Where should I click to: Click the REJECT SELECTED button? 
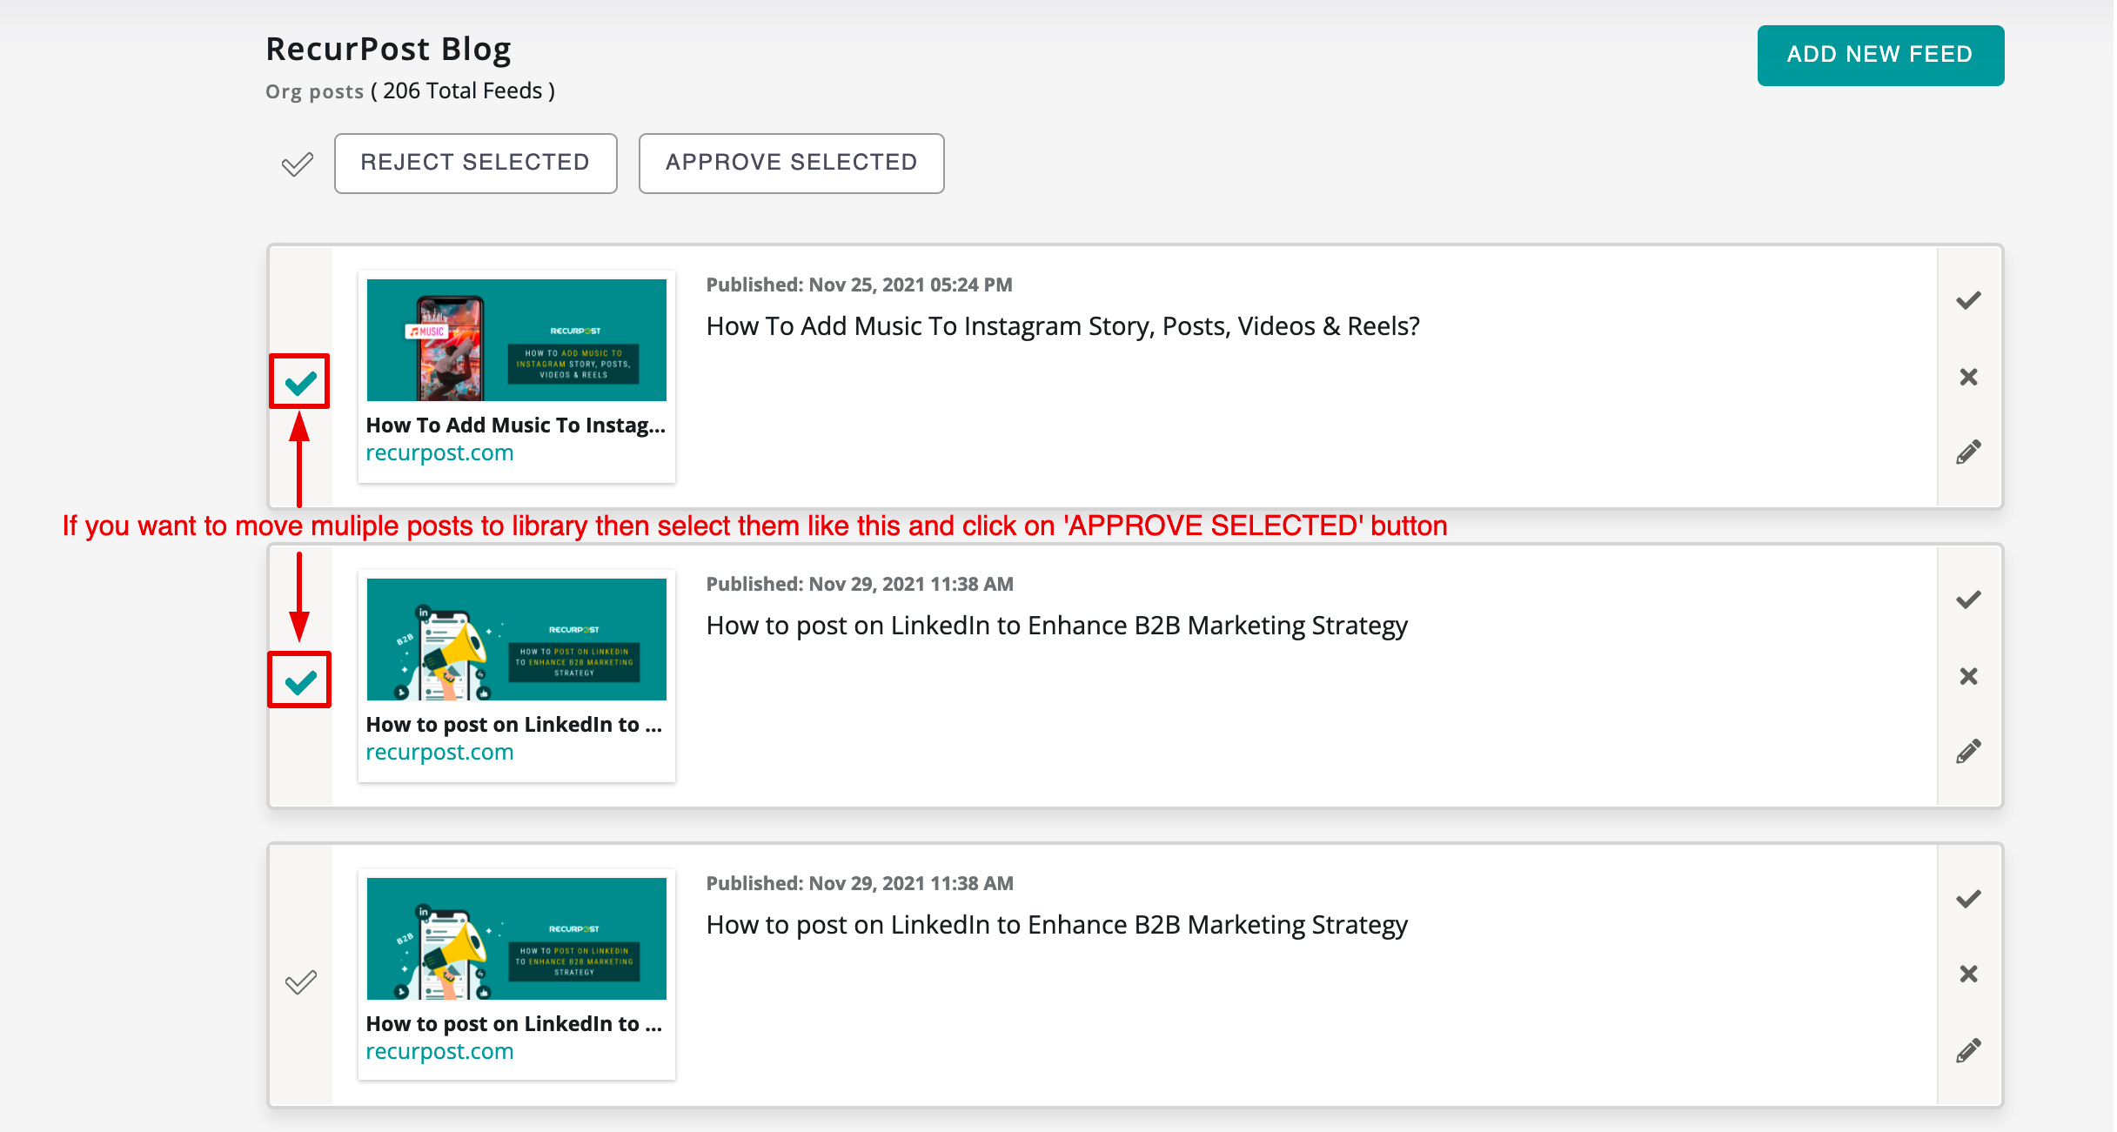(475, 163)
